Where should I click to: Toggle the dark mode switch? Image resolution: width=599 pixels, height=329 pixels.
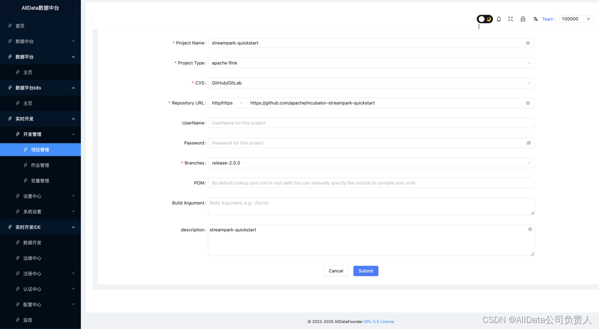[484, 19]
